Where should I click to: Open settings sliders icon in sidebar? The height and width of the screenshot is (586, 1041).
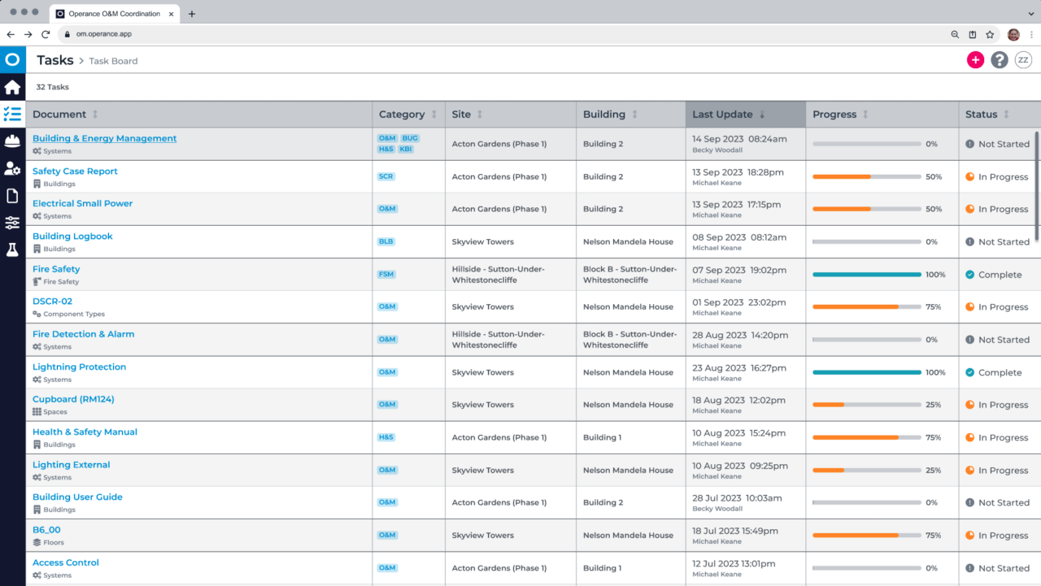[x=11, y=222]
